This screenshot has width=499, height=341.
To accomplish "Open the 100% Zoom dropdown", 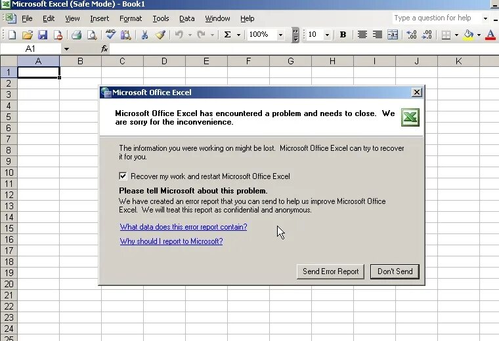I will coord(280,35).
